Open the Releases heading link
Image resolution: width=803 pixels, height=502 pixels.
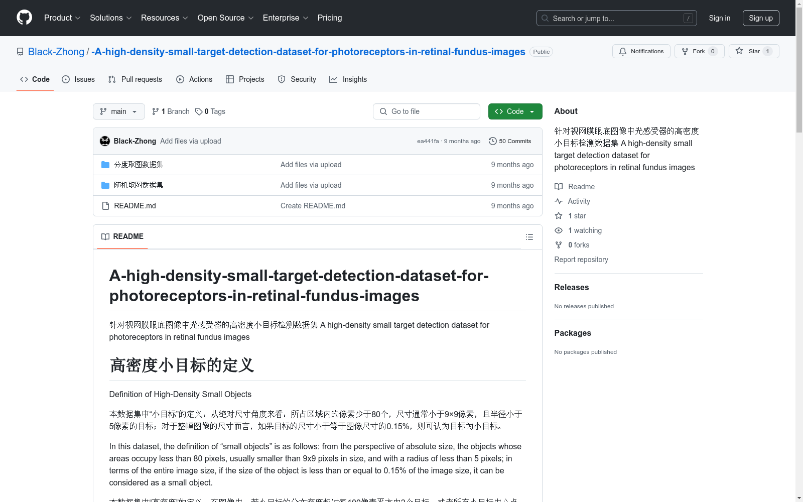[x=572, y=287]
